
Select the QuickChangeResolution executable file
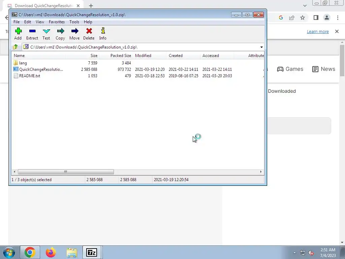pos(38,69)
